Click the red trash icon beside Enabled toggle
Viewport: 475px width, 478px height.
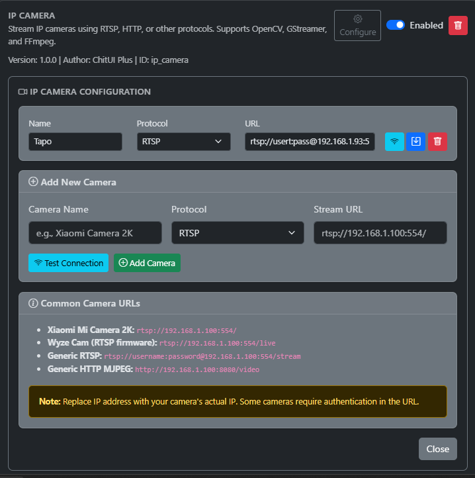[x=458, y=25]
